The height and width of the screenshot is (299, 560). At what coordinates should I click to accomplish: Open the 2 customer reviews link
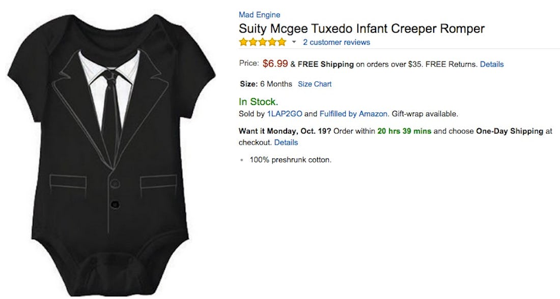[337, 42]
